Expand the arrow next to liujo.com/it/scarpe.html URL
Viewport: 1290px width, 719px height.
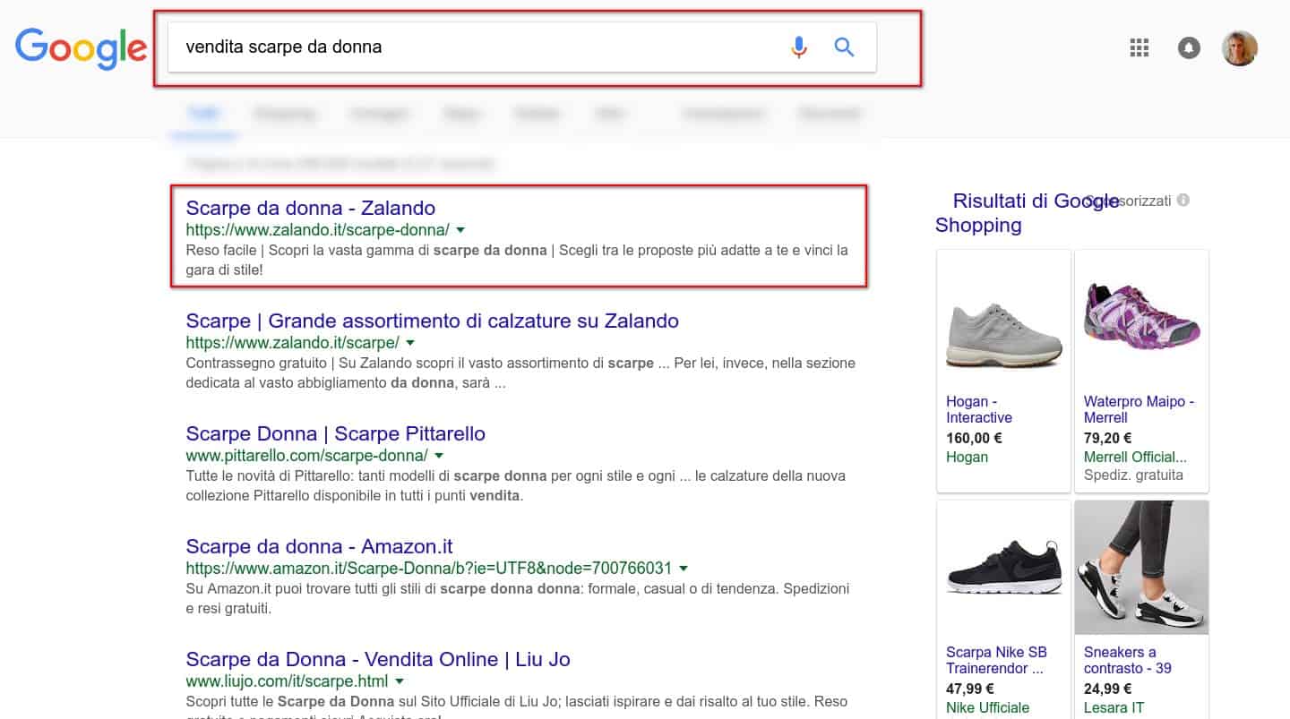[x=400, y=681]
